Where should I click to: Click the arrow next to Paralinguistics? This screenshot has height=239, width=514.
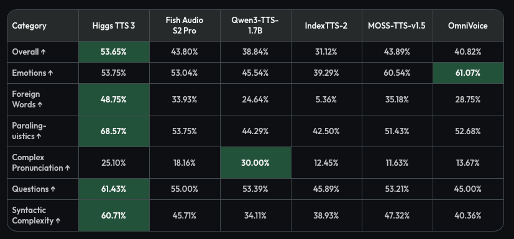[x=39, y=137]
